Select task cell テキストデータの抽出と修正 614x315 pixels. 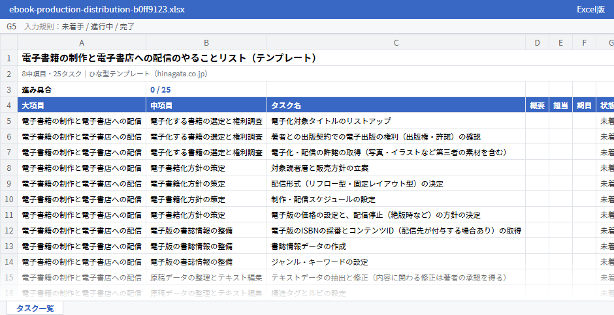click(396, 277)
